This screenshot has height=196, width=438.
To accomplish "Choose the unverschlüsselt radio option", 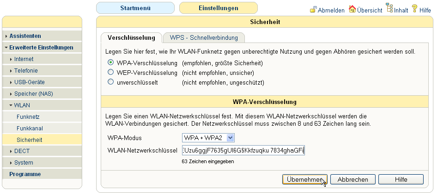I will [x=110, y=82].
